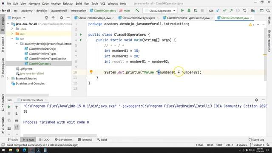Open the TODO tool window

click(44, 140)
